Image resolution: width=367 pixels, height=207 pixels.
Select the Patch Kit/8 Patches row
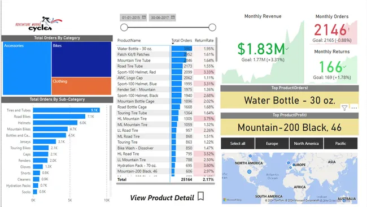[x=165, y=54]
